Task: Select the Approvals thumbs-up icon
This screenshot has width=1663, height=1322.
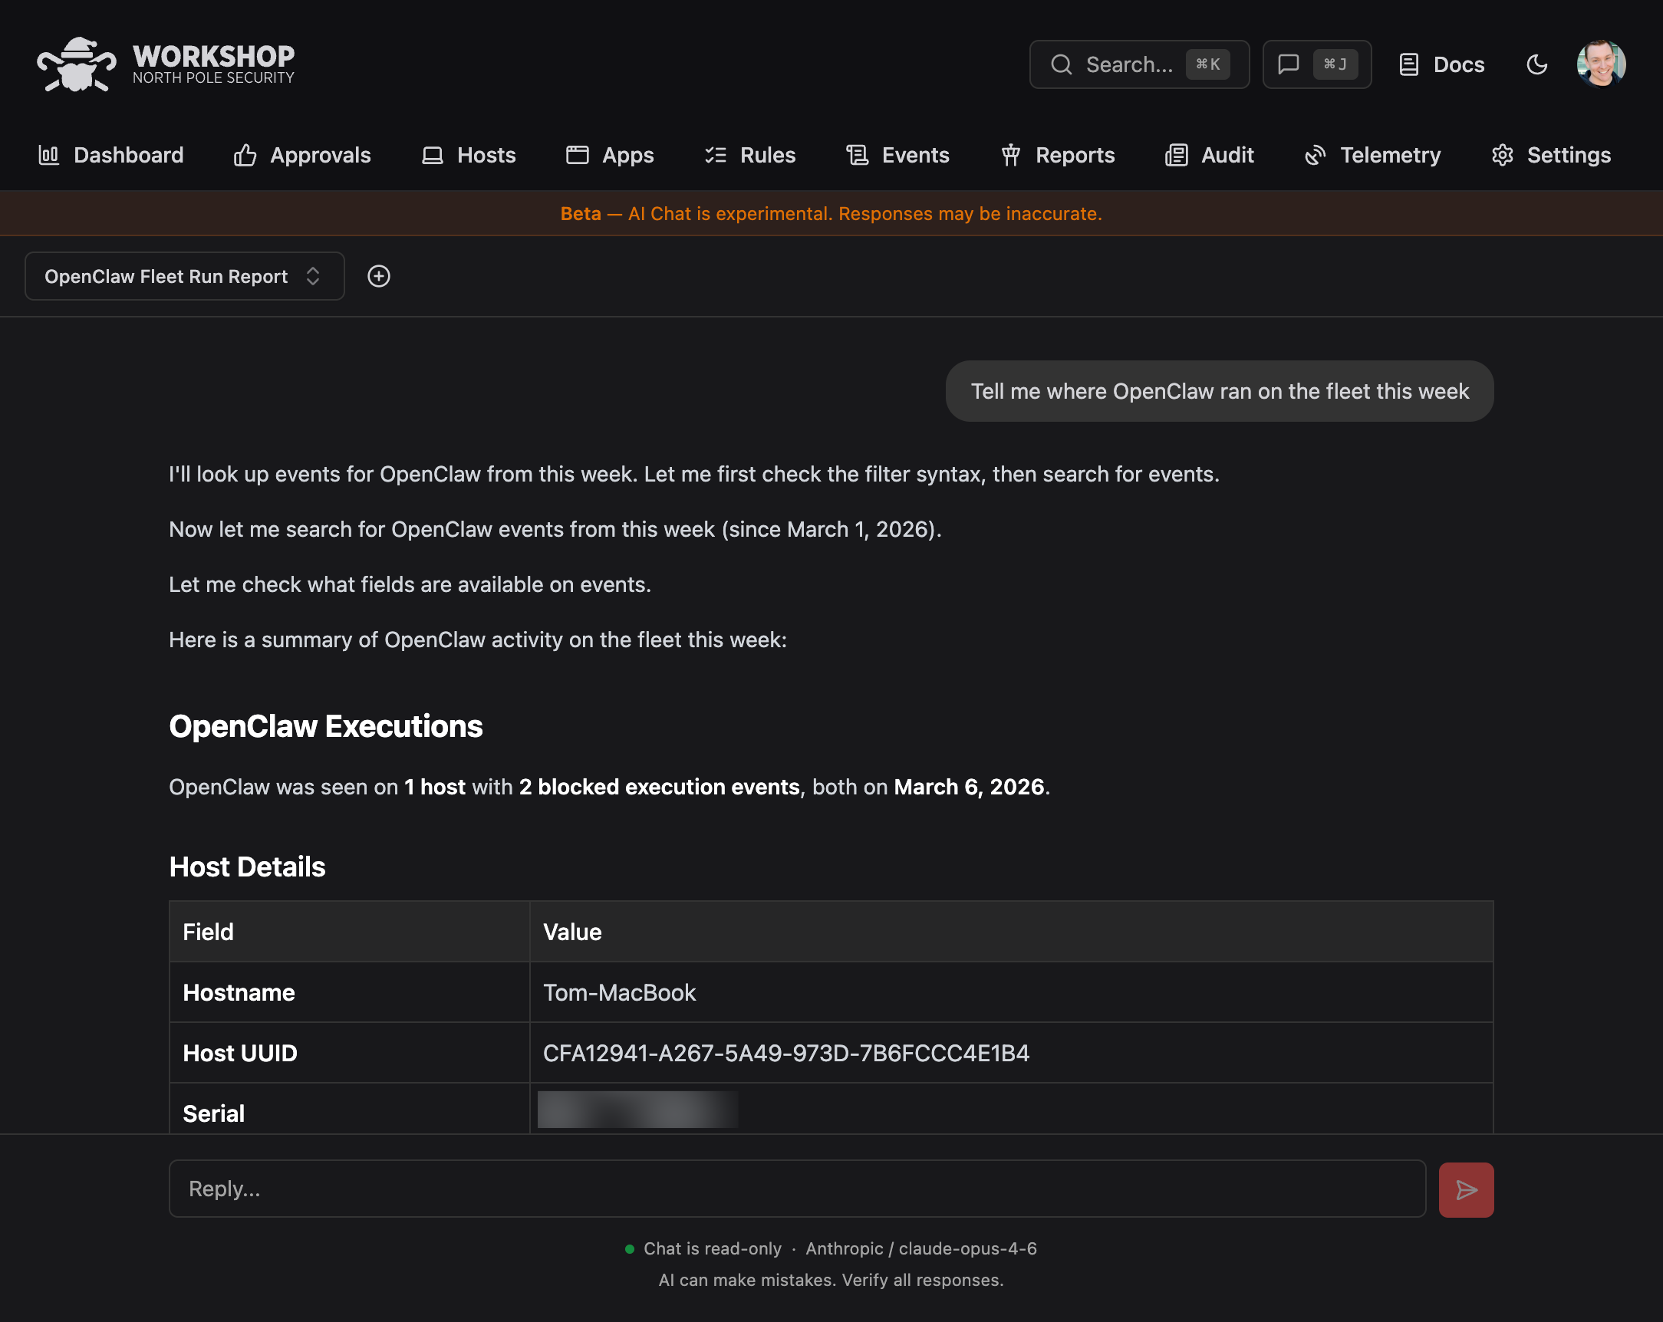Action: (x=245, y=155)
